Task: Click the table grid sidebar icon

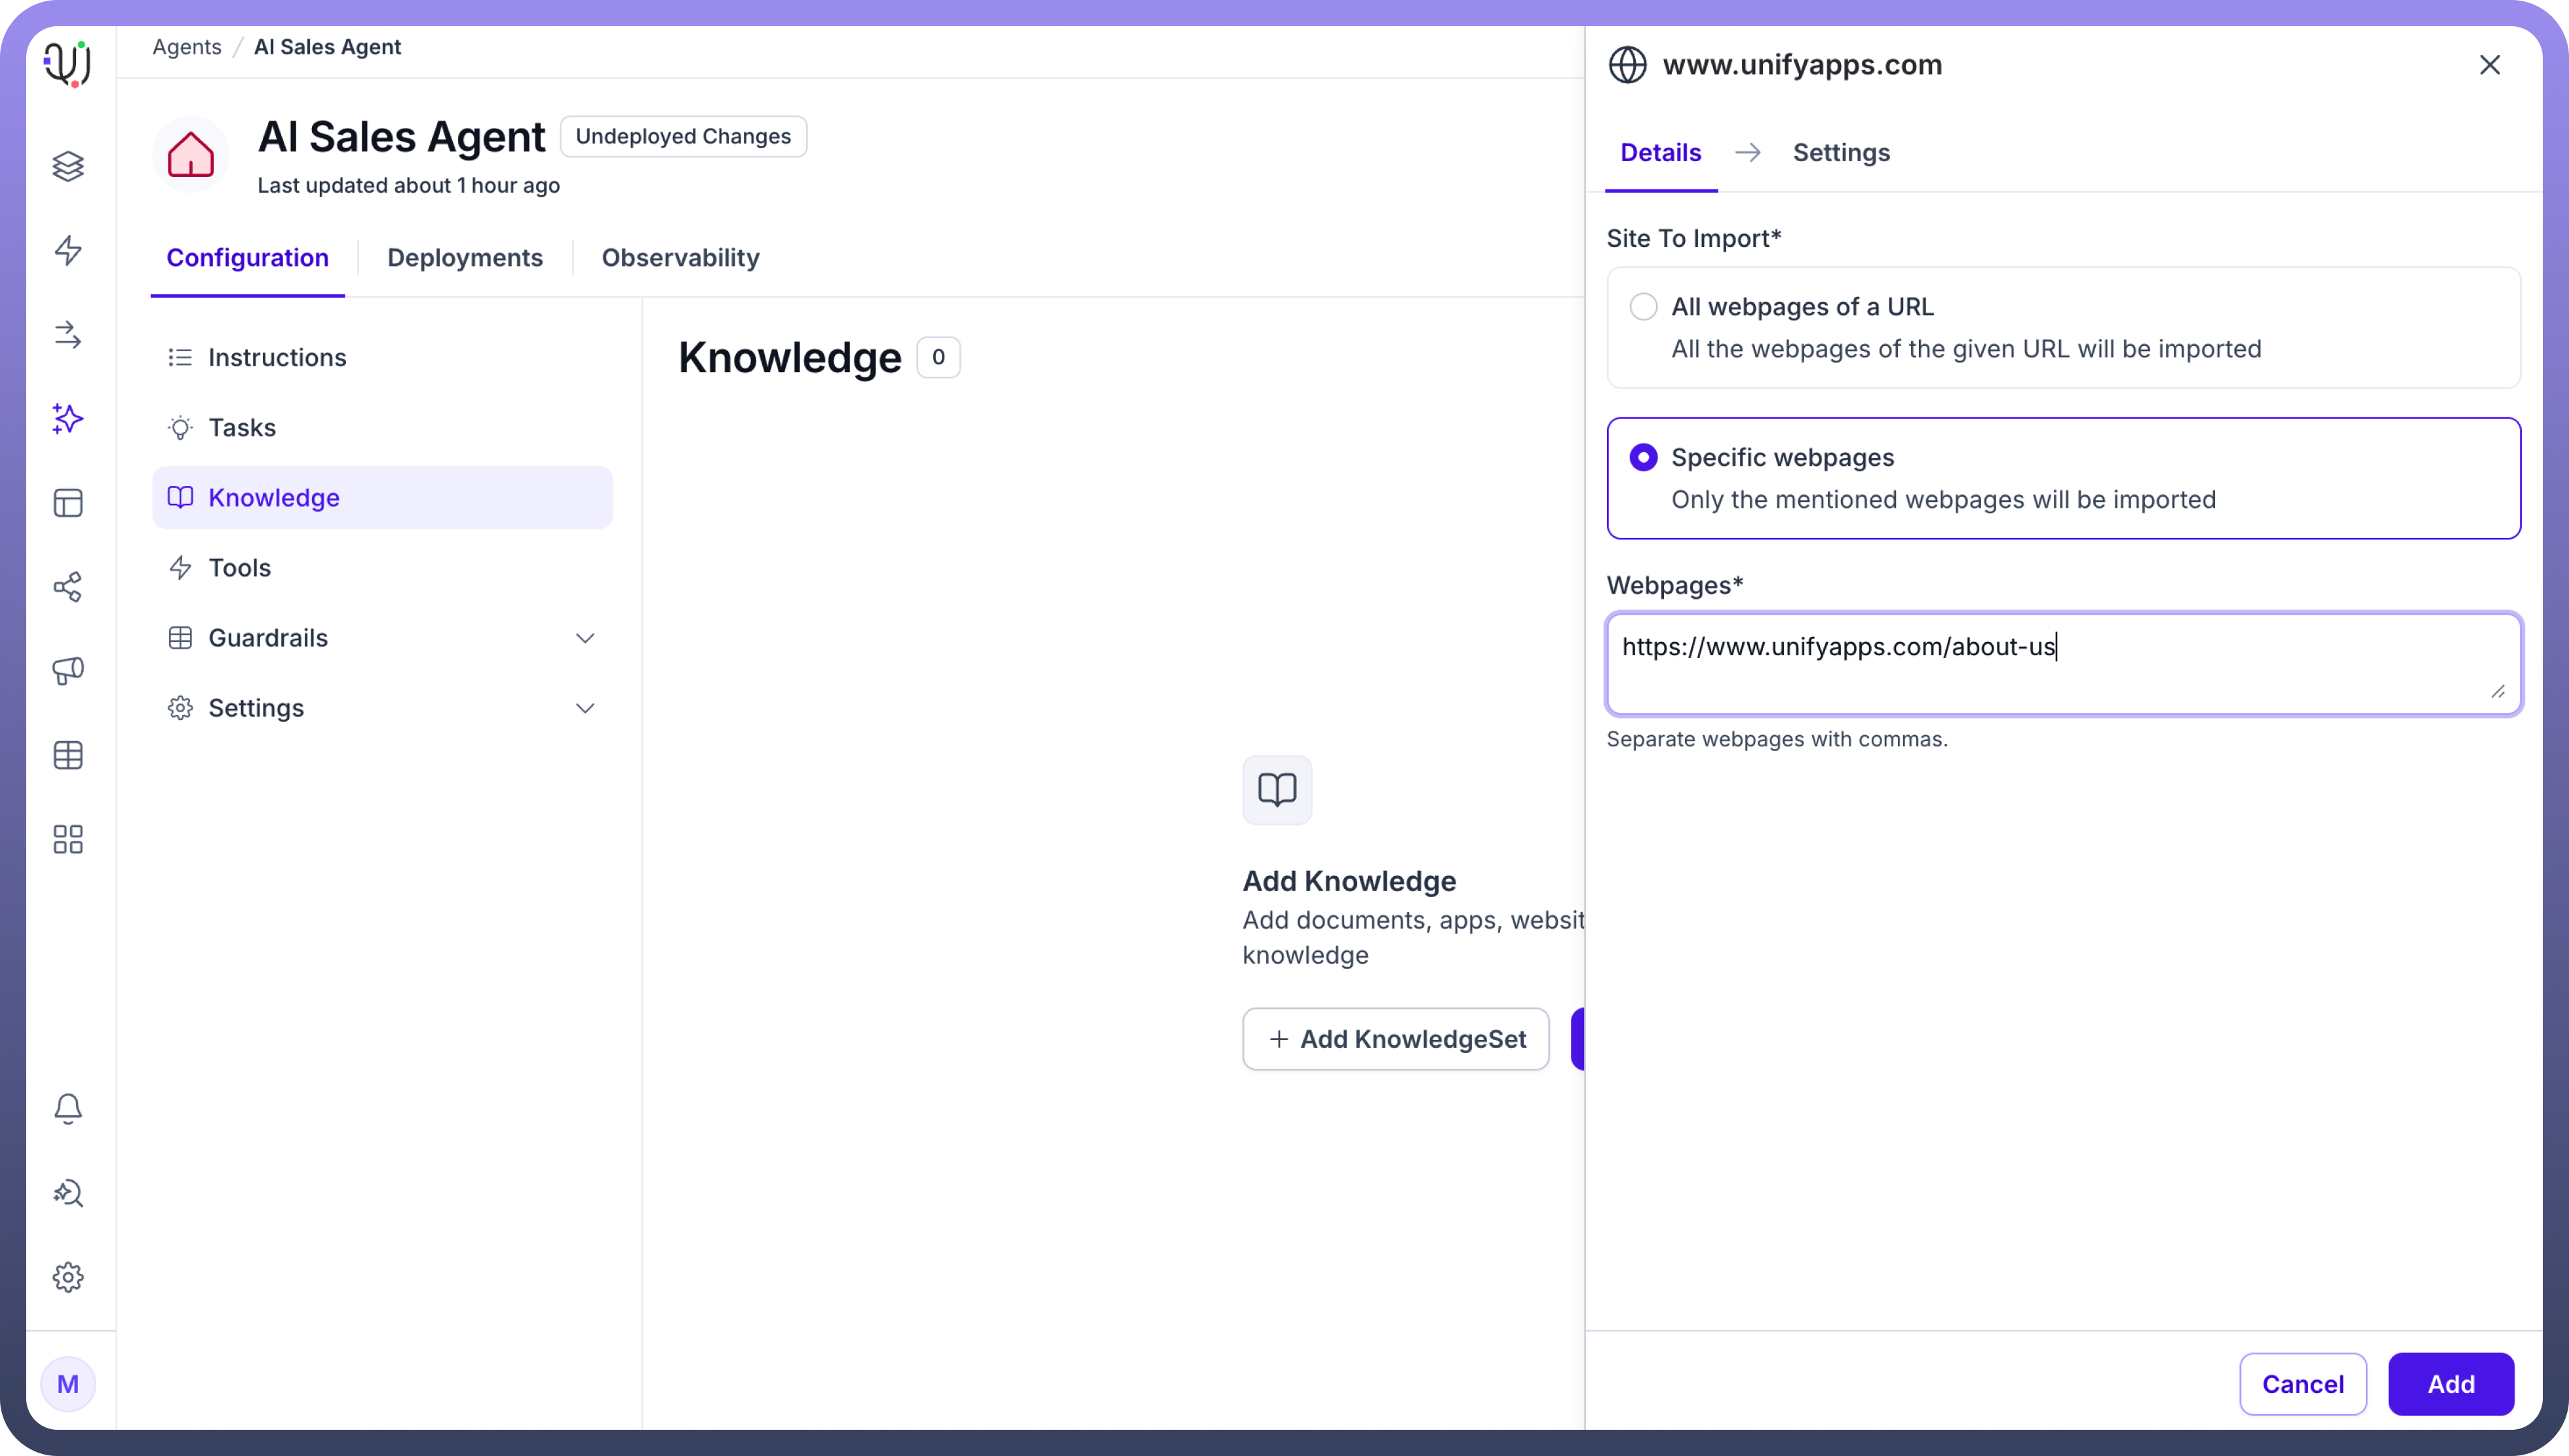Action: click(x=68, y=755)
